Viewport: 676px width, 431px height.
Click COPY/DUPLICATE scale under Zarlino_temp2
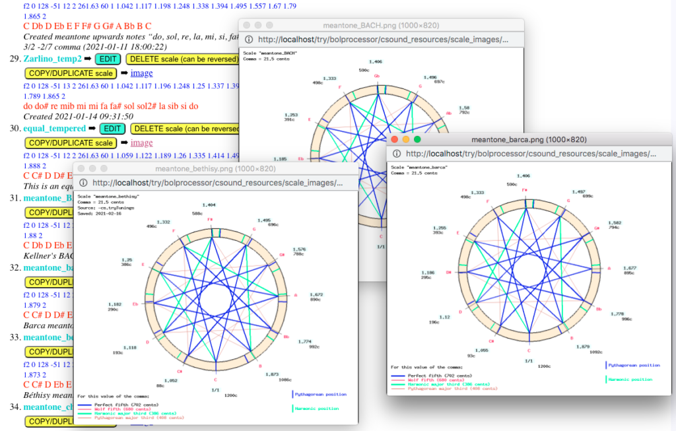coord(70,73)
